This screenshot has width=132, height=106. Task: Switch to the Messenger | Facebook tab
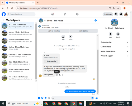[x=20, y=3]
